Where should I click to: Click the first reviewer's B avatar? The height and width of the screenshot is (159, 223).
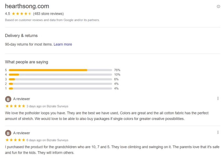[8, 99]
